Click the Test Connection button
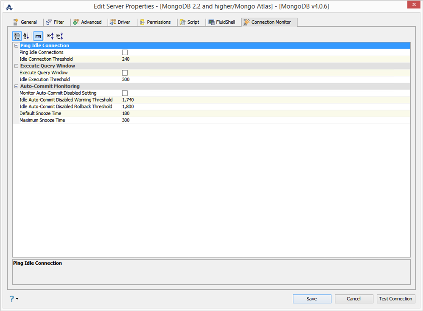This screenshot has width=423, height=311. coord(395,299)
